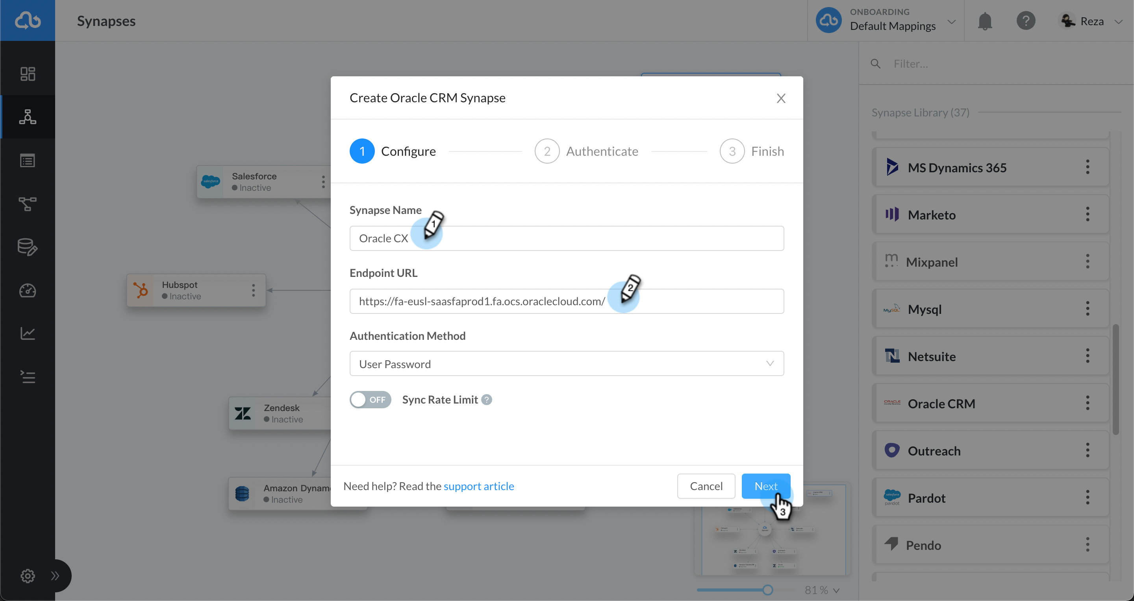Screen dimensions: 1134x601
Task: Open the Marketo options menu
Action: pos(1087,214)
